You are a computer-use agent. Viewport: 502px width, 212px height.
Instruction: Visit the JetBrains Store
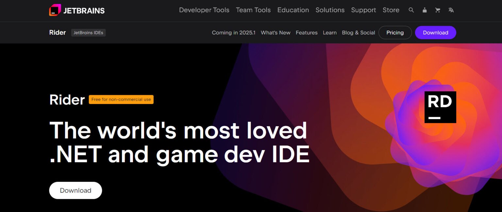click(391, 10)
